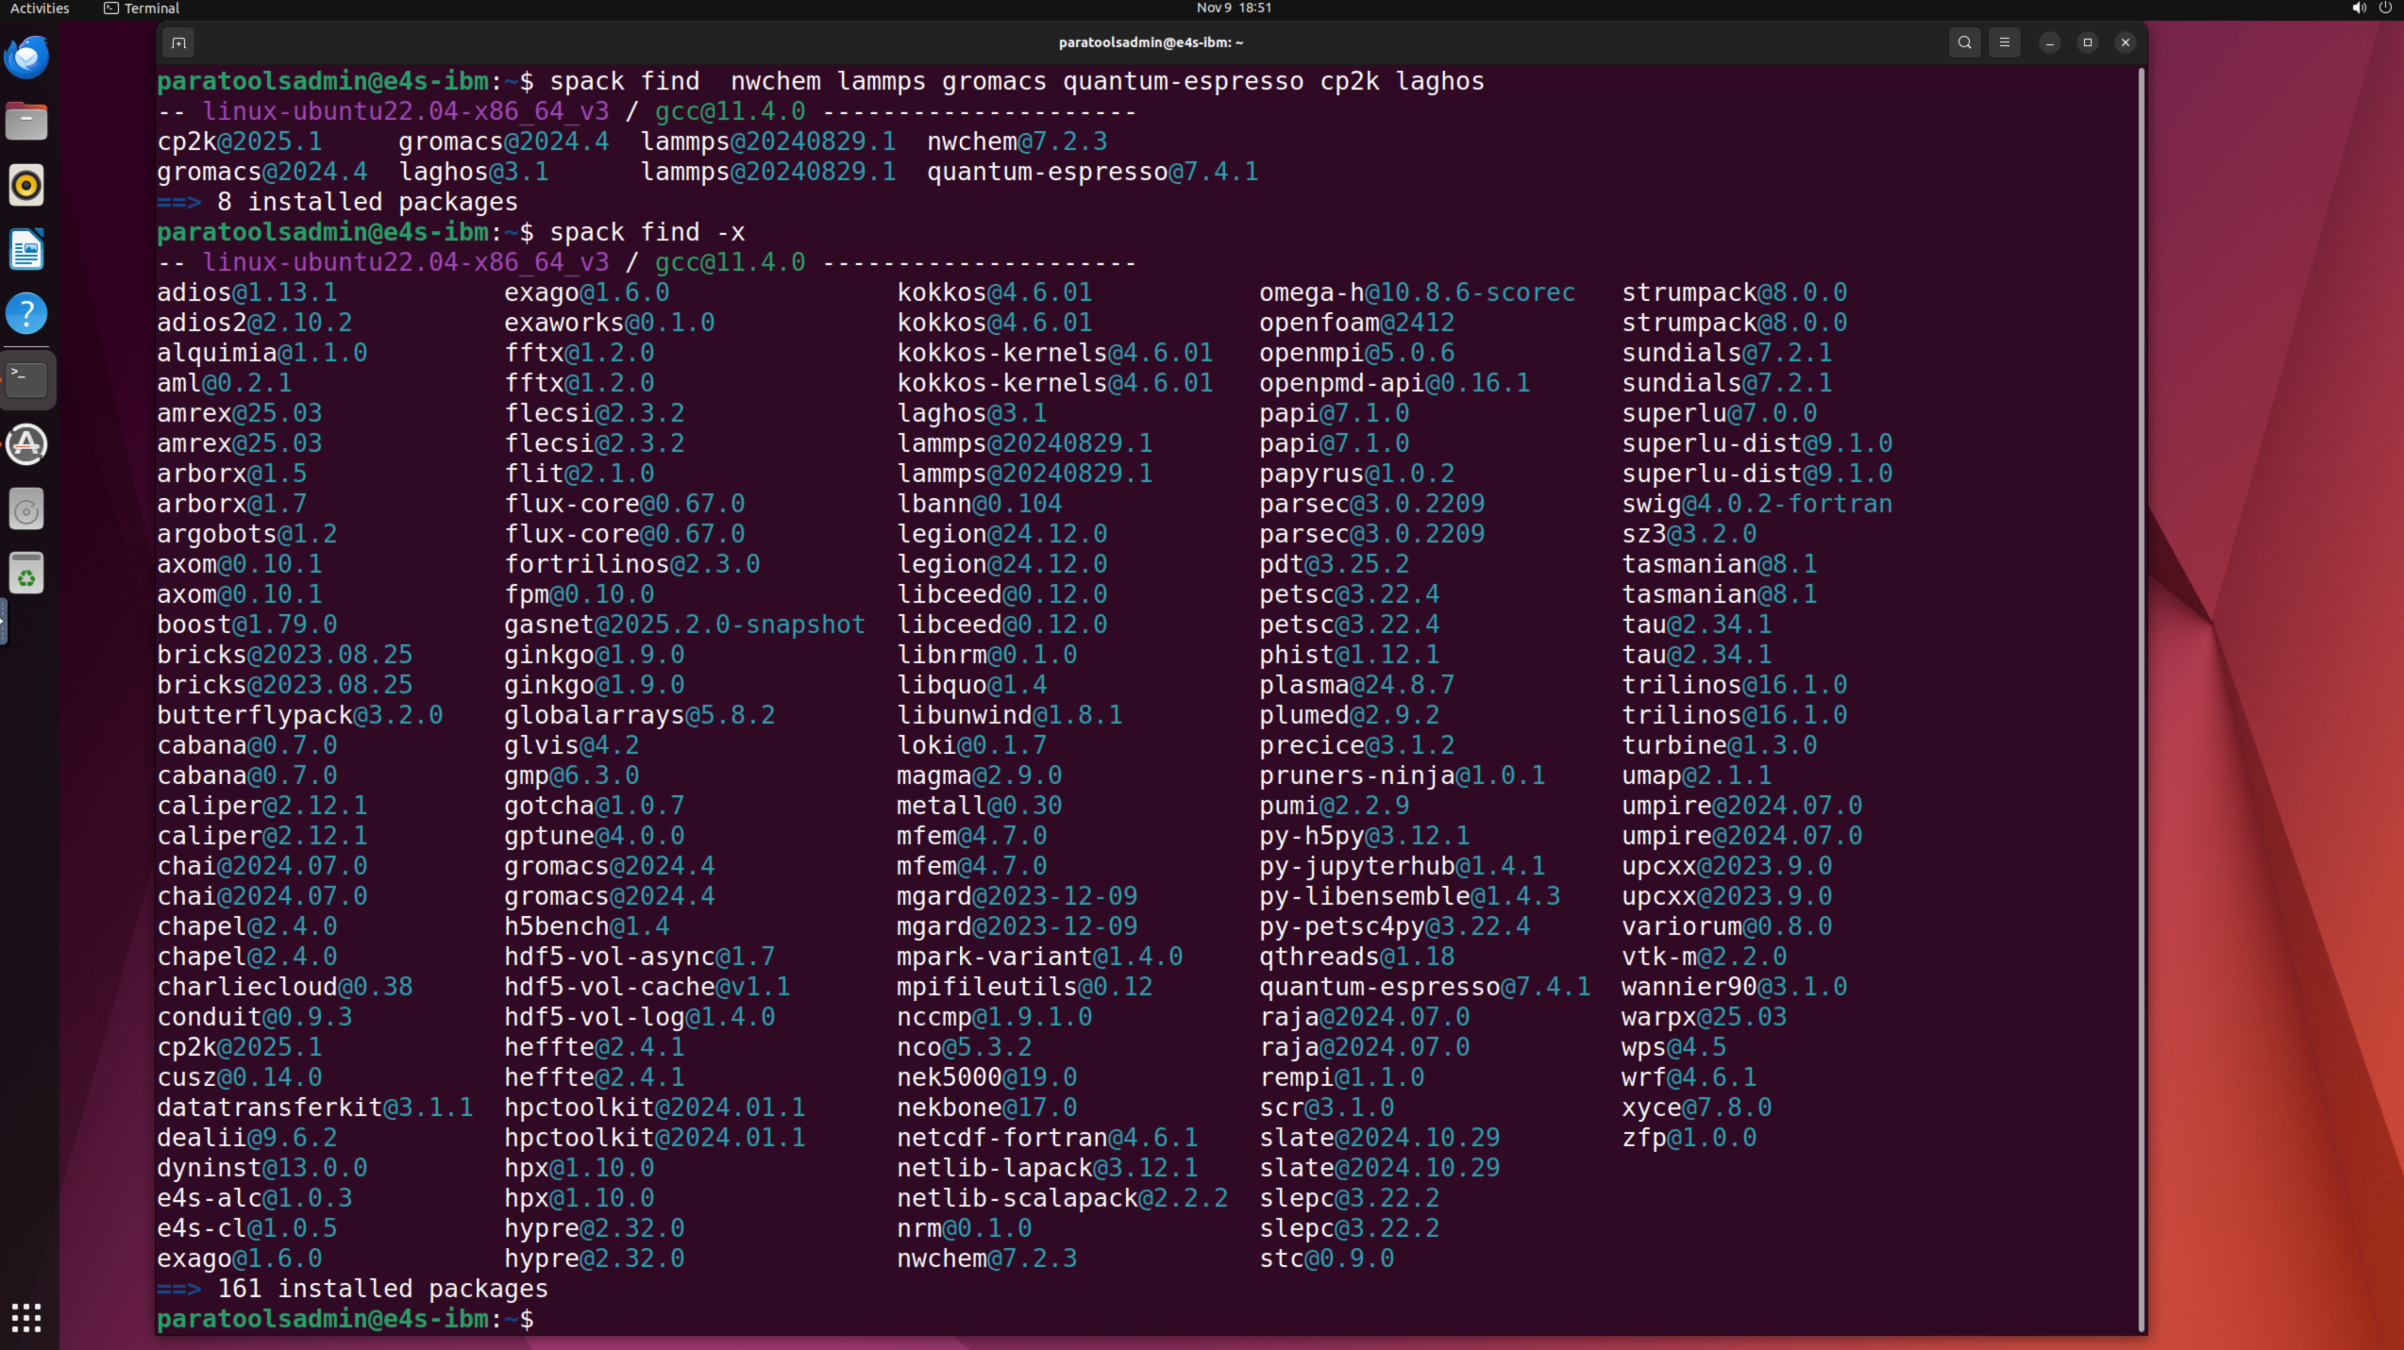The height and width of the screenshot is (1350, 2404).
Task: Click the new tab icon in terminal header
Action: (x=178, y=42)
